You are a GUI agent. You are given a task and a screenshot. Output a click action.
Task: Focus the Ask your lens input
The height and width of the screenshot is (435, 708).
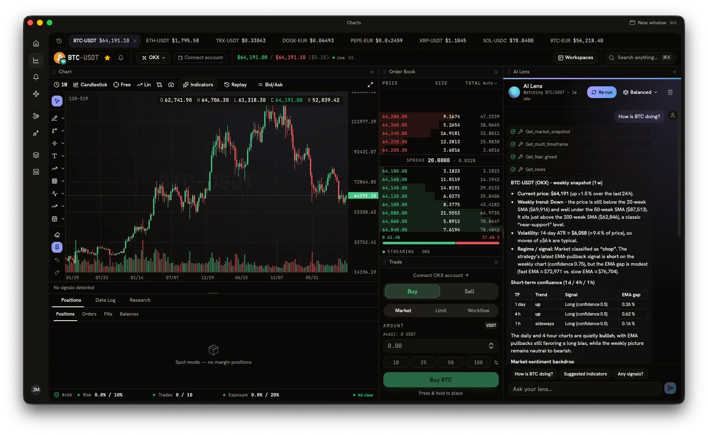pos(585,389)
